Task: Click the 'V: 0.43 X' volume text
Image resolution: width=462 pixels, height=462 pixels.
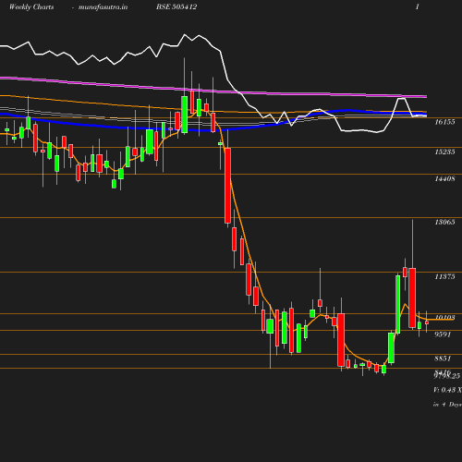Action: click(x=447, y=390)
